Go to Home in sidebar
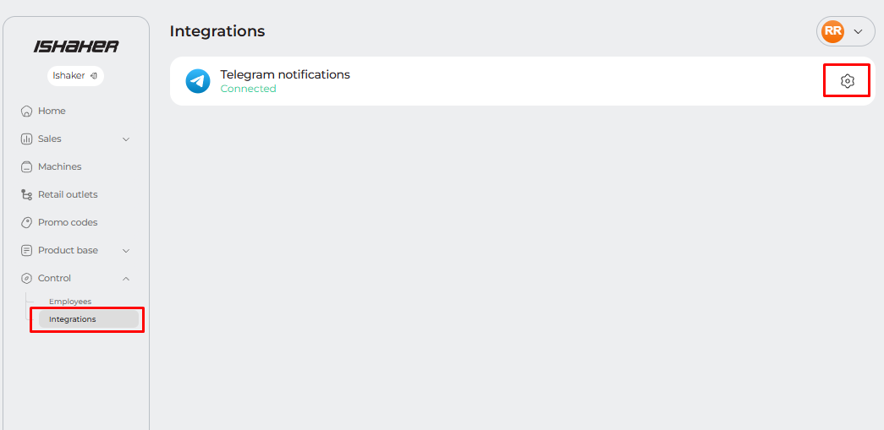This screenshot has height=430, width=884. (51, 111)
